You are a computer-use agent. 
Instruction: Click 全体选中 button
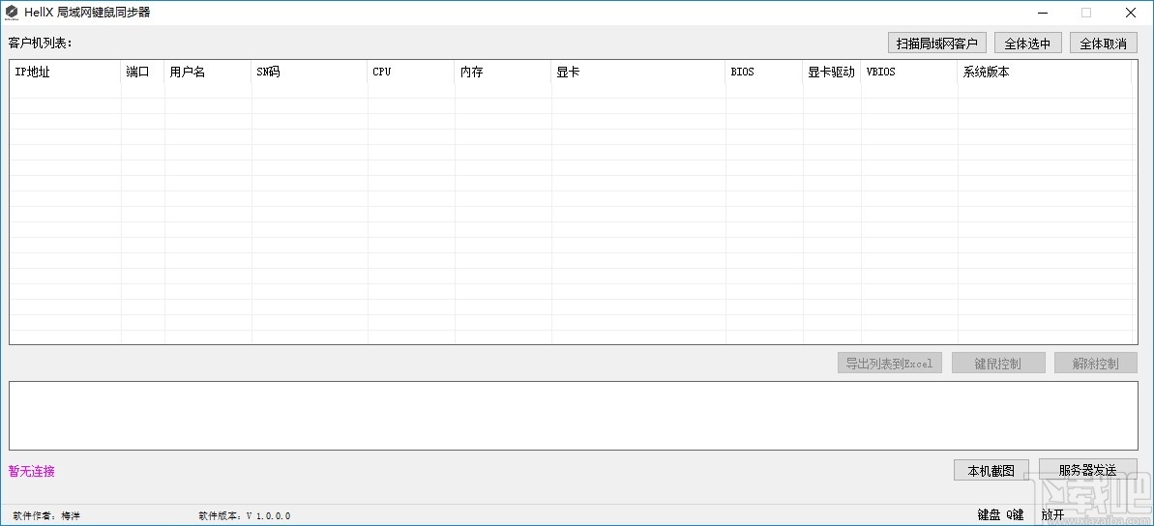coord(1028,44)
